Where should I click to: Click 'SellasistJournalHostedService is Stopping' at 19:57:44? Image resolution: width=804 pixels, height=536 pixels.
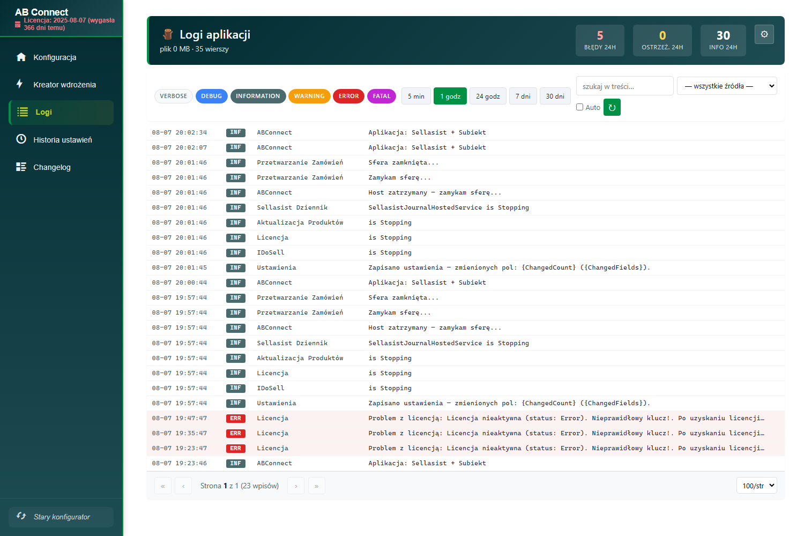[449, 343]
